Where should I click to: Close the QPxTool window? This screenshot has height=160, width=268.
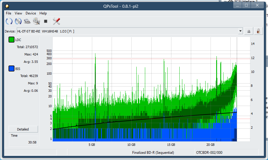(x=257, y=6)
